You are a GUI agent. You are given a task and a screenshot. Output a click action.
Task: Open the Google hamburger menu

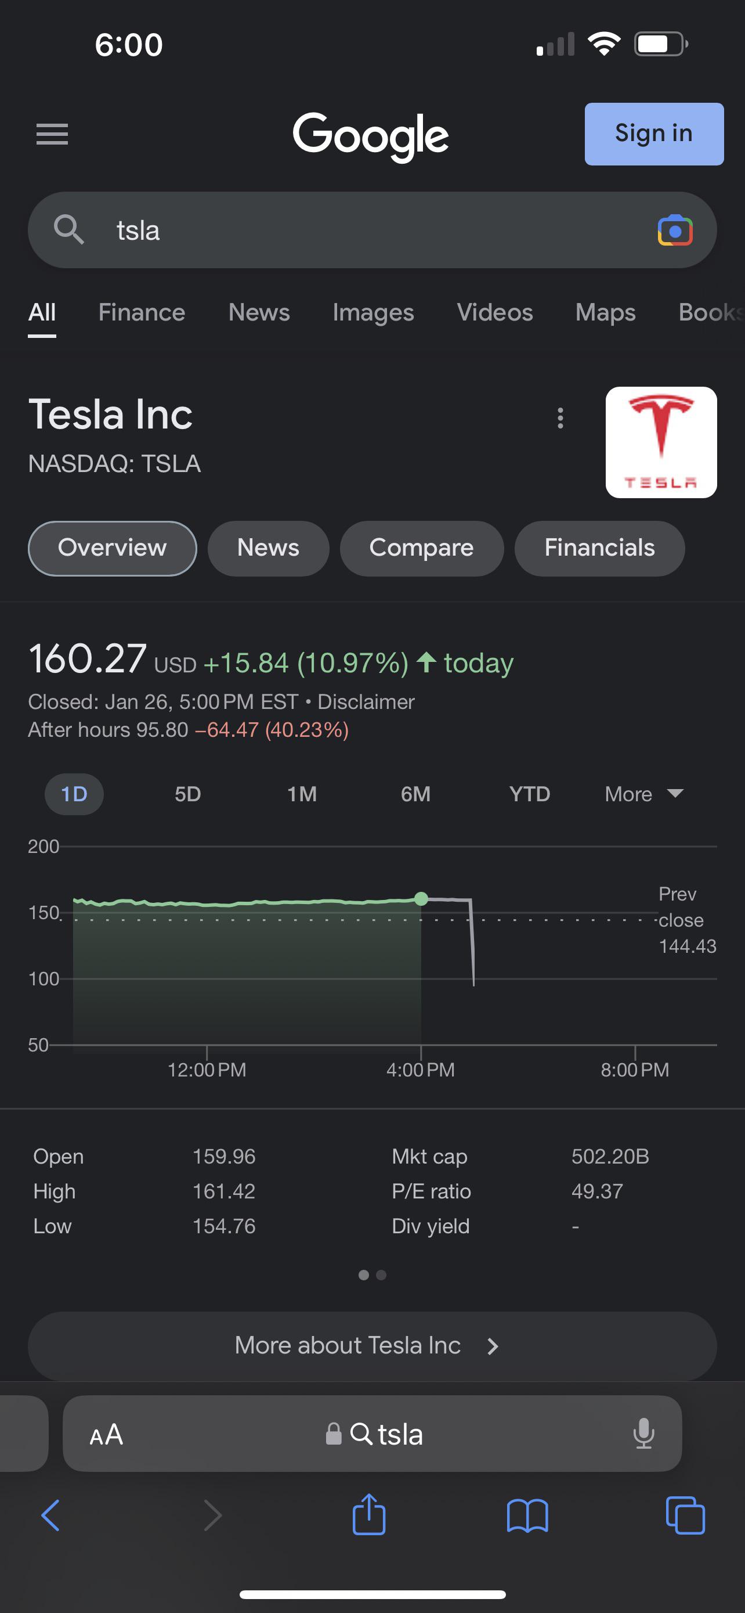tap(52, 134)
